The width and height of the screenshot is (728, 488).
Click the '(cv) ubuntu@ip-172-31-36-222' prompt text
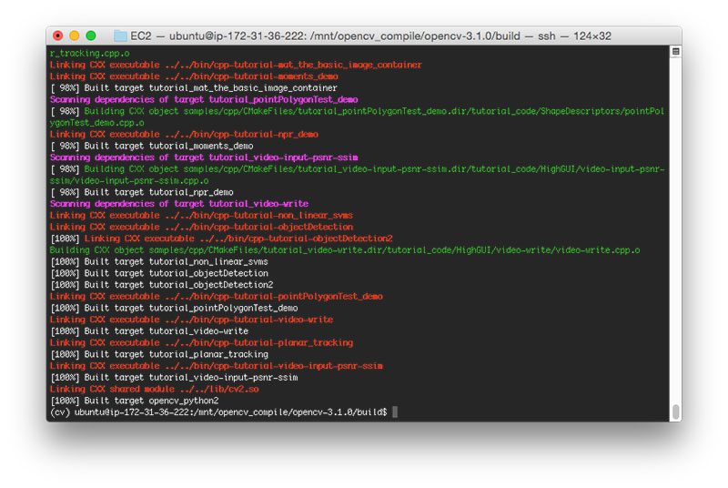pos(119,412)
